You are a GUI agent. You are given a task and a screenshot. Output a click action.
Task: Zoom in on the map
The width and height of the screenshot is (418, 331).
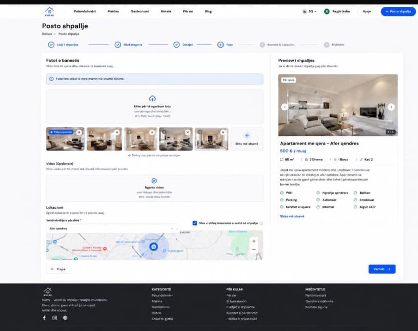pos(254,241)
